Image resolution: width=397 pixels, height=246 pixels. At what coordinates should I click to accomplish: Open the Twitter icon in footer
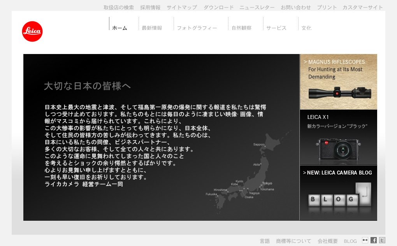tap(382, 240)
